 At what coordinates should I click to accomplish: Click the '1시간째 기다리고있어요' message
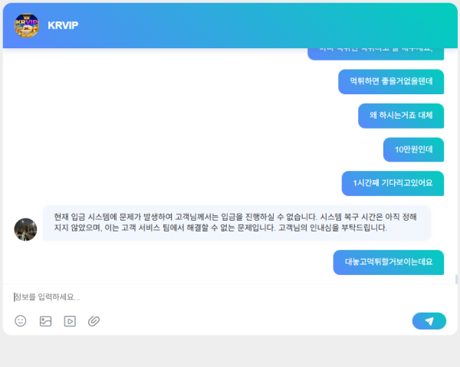[x=393, y=182]
